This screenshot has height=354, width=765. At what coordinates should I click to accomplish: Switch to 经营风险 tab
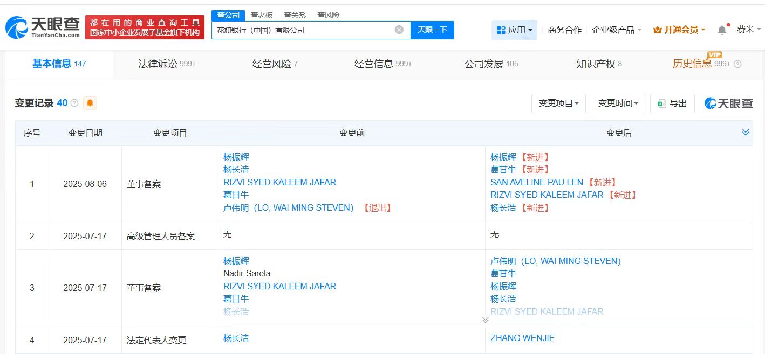pos(275,64)
